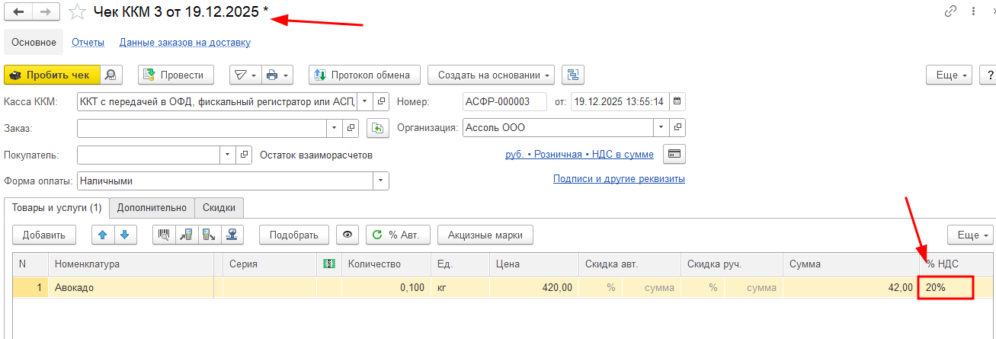Screen dimensions: 996x339
Task: Open the top Еще menu dropdown
Action: (x=950, y=75)
